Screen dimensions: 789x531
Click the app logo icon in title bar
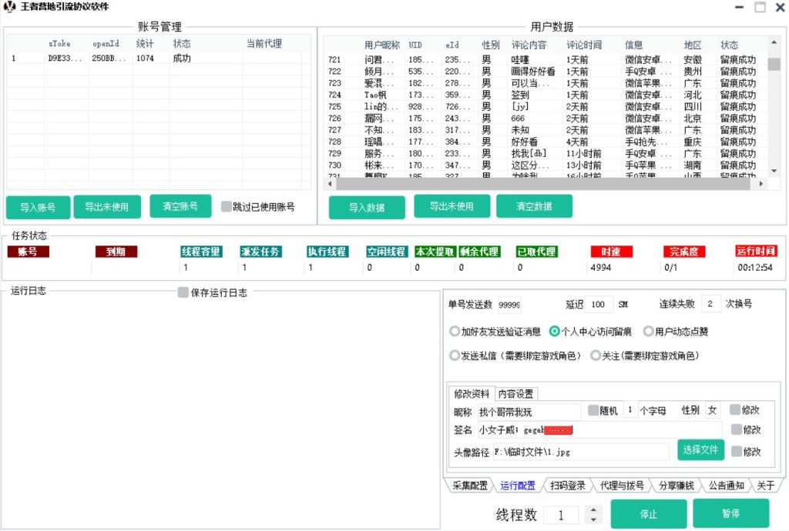[9, 7]
